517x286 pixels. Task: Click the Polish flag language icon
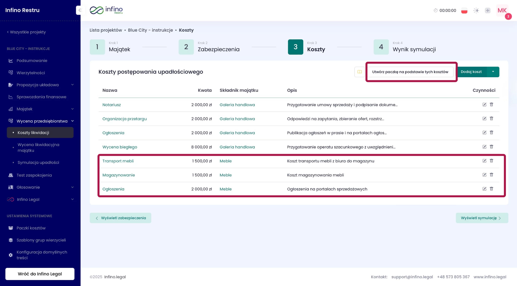tap(464, 11)
